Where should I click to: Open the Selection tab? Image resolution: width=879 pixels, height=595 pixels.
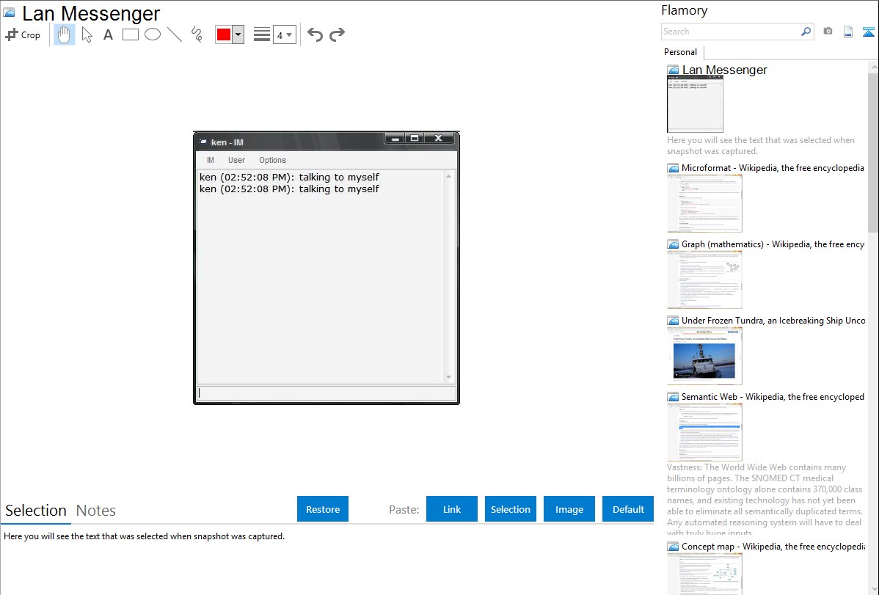pyautogui.click(x=36, y=511)
